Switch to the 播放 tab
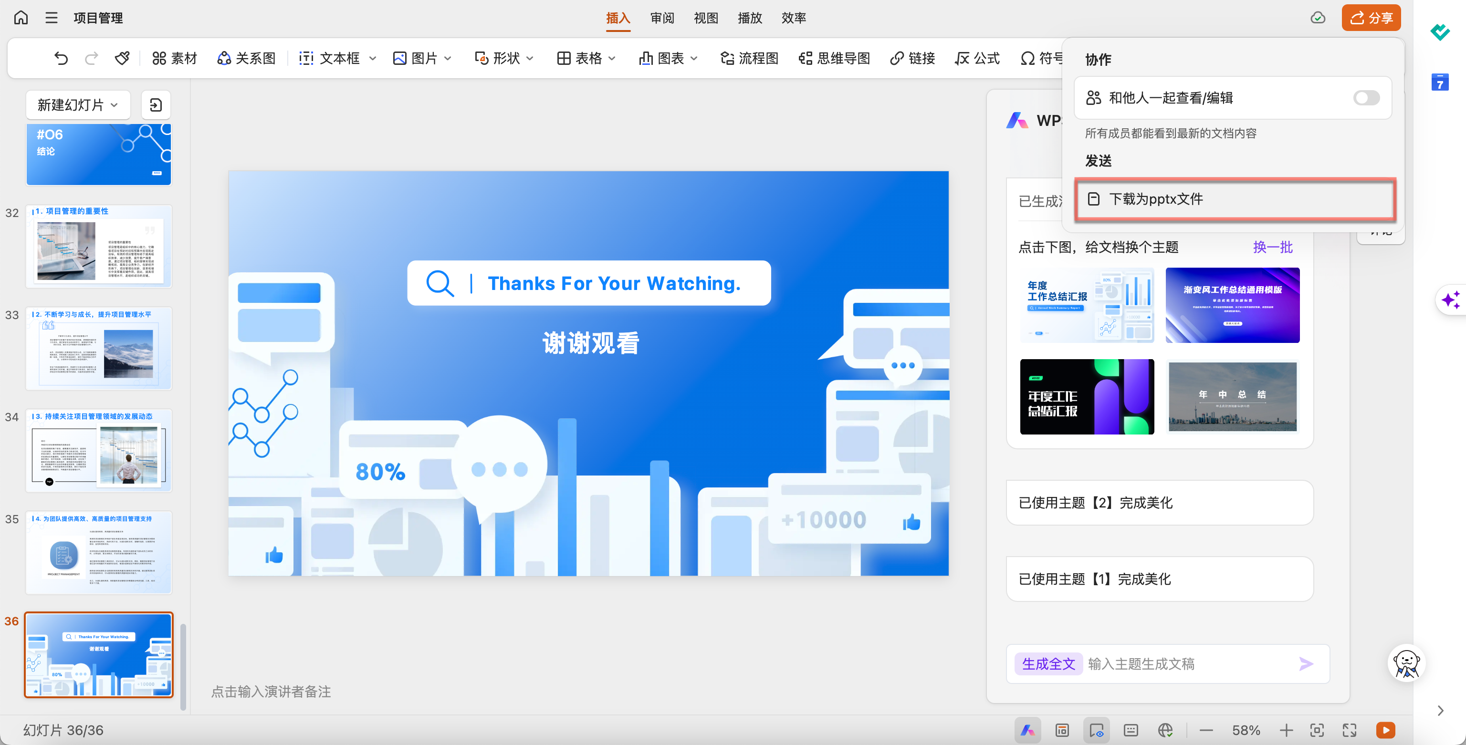This screenshot has width=1466, height=745. pos(750,18)
